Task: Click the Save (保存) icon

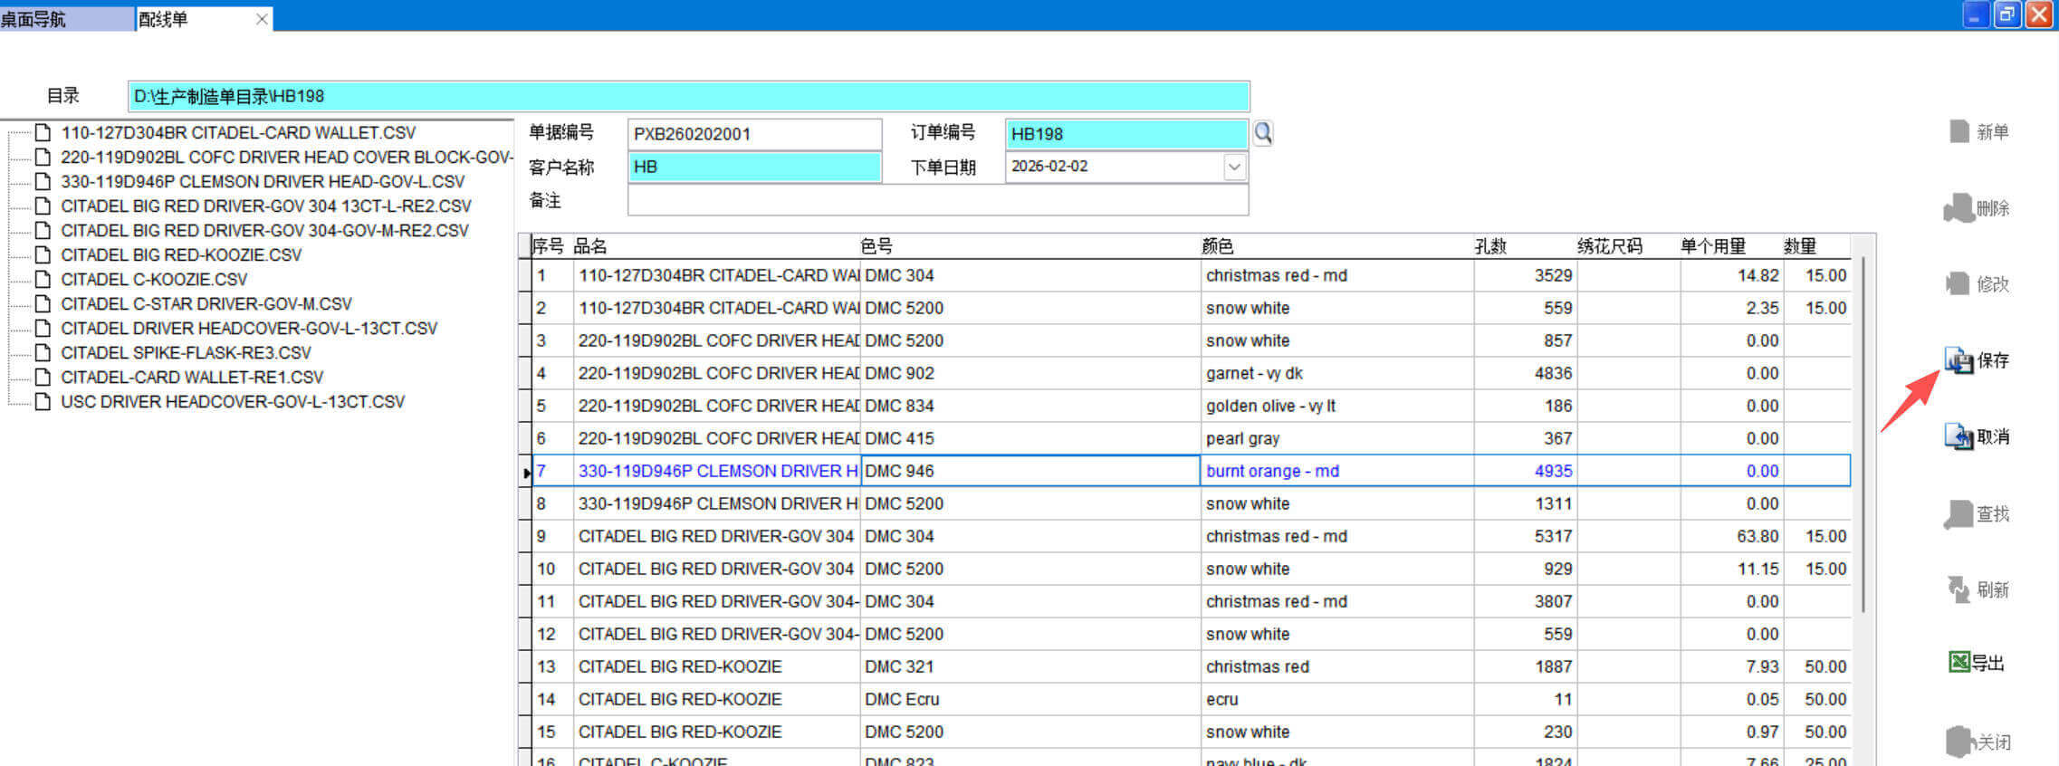Action: pyautogui.click(x=1958, y=360)
